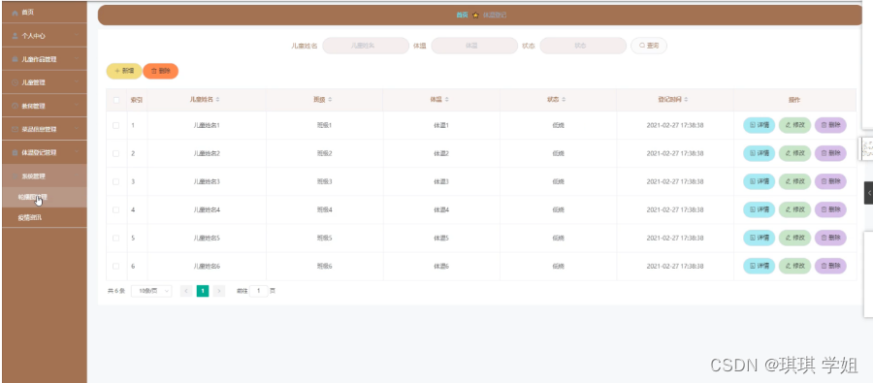
Task: Open 轮播图管理 submenu item
Action: 44,197
